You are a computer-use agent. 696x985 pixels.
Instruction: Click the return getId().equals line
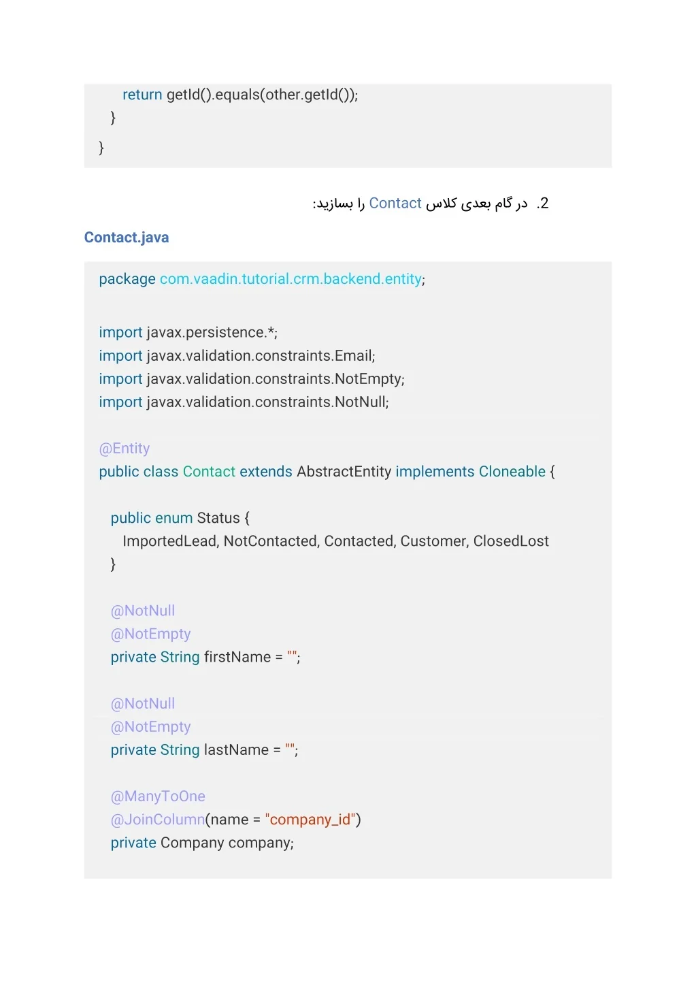[x=240, y=95]
